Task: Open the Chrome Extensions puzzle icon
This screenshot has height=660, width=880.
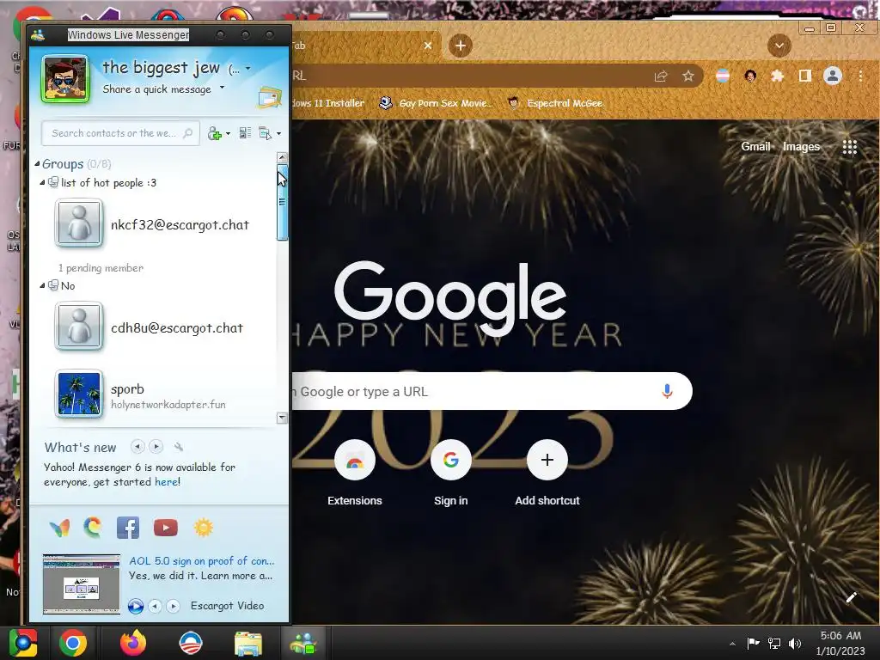Action: [777, 76]
